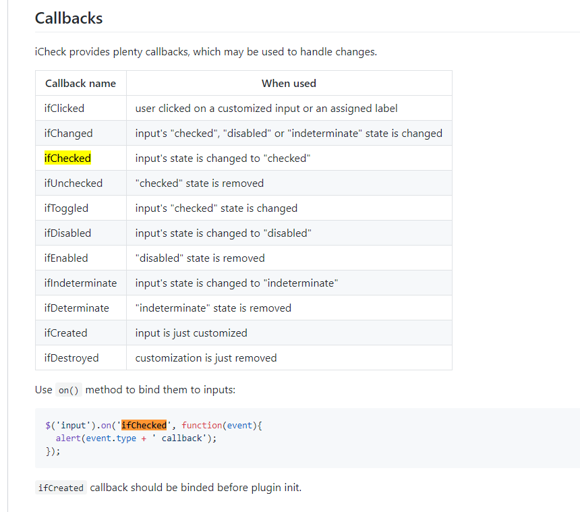Click the 'When used' column header
The width and height of the screenshot is (580, 512).
coord(289,84)
